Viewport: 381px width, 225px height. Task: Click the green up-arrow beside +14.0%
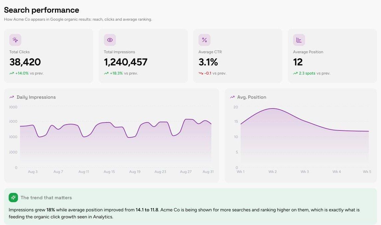11,73
